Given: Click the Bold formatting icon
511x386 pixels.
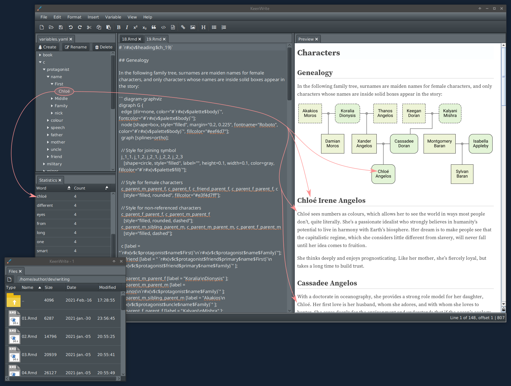Looking at the screenshot, I should [119, 27].
